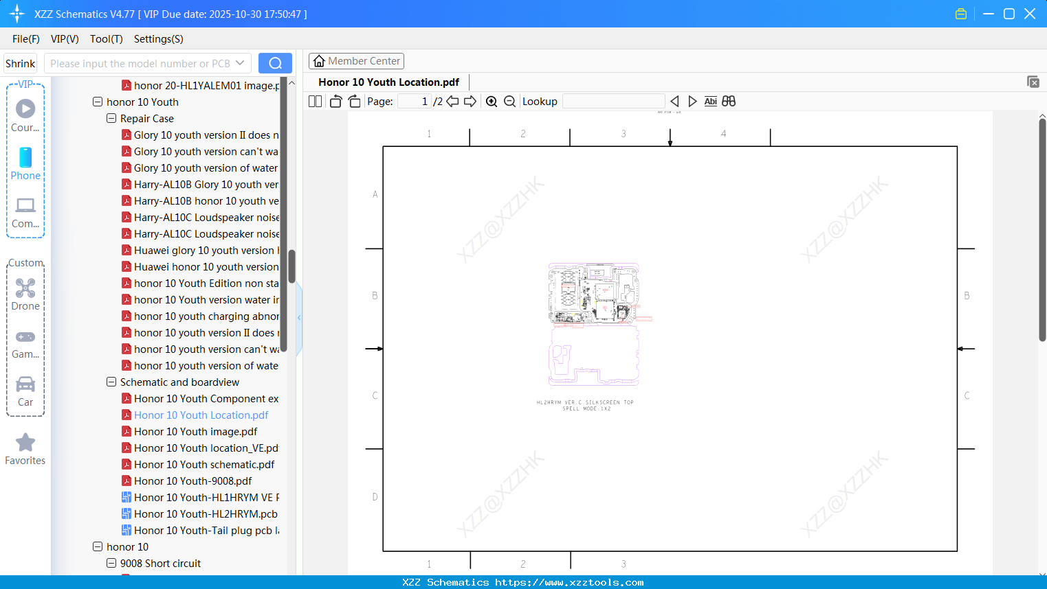Toggle the Abi whole-word match icon
Image resolution: width=1047 pixels, height=589 pixels.
[x=710, y=102]
